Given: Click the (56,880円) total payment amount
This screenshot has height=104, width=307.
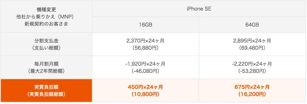Looking at the screenshot, I should 145,48.
